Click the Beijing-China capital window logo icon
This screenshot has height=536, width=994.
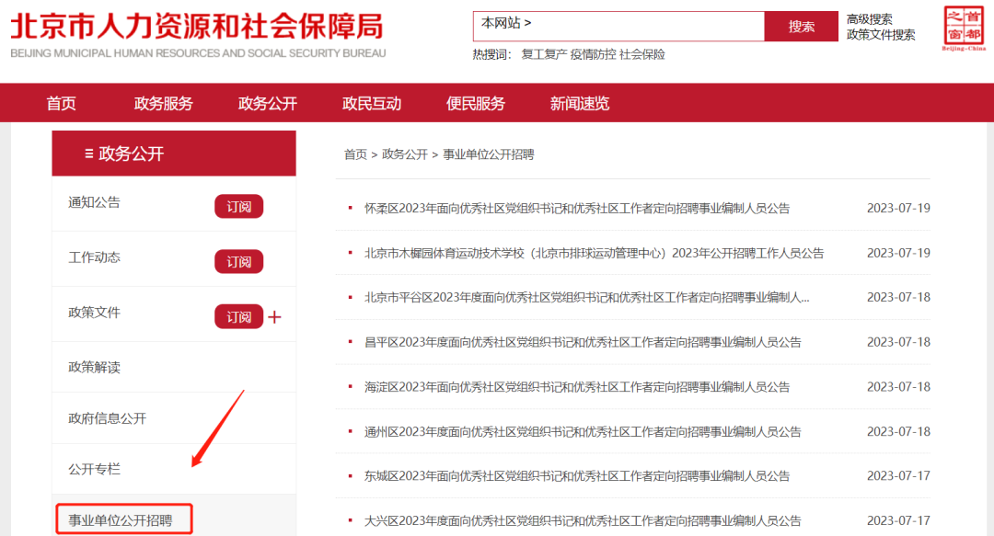pyautogui.click(x=964, y=29)
